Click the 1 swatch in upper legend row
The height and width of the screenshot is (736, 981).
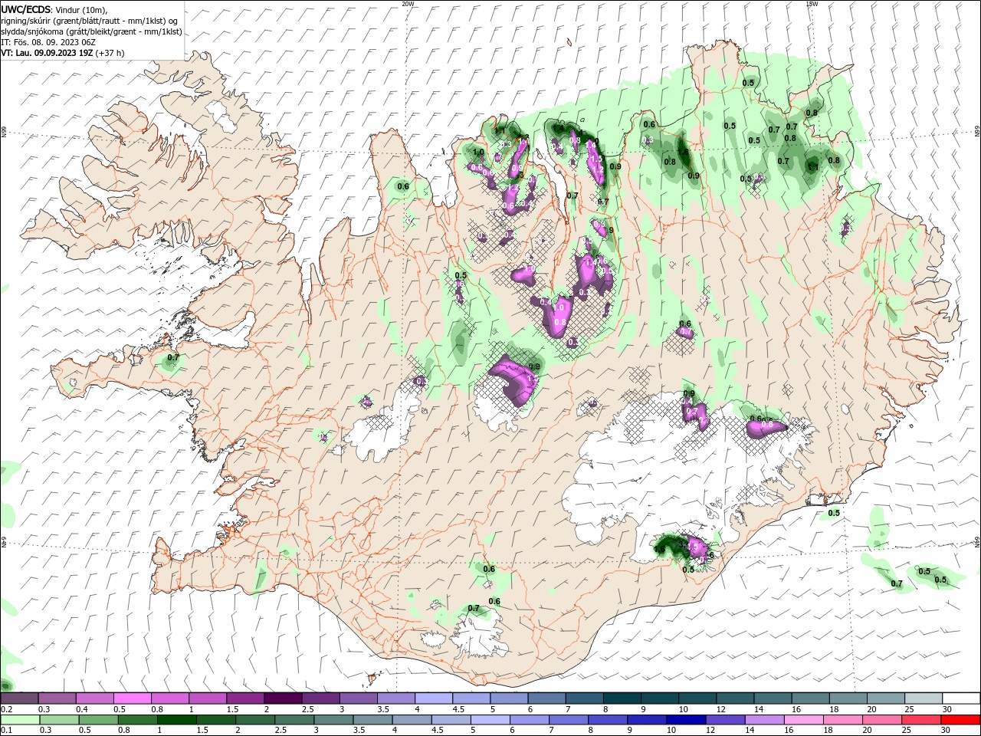[207, 698]
